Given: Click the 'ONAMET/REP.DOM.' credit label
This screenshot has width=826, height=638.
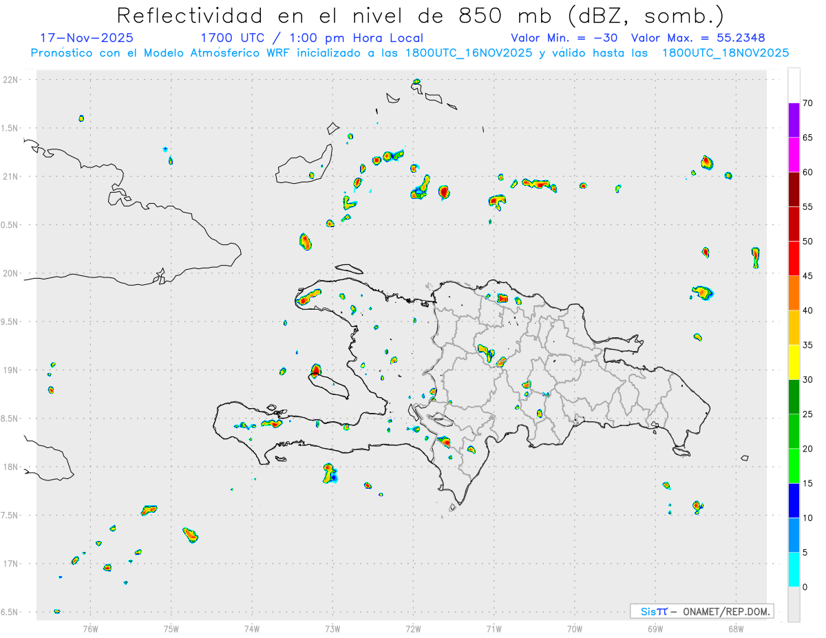Looking at the screenshot, I should [726, 611].
